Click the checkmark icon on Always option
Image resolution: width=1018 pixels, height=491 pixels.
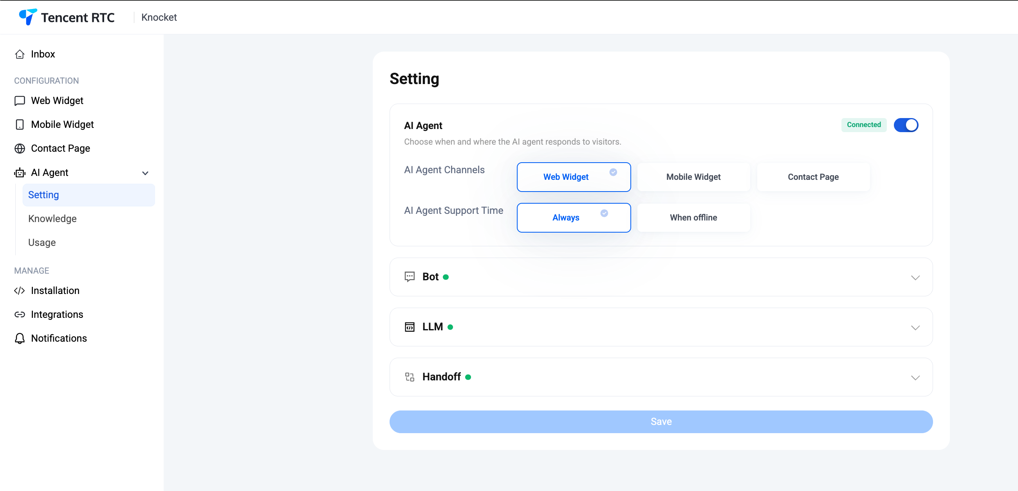tap(604, 213)
